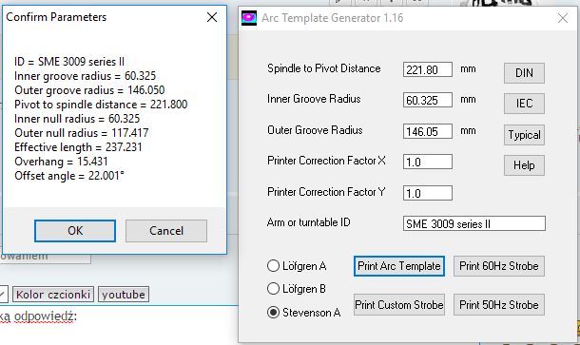The height and width of the screenshot is (345, 580).
Task: Click the Arc Template Generator app icon
Action: point(249,18)
